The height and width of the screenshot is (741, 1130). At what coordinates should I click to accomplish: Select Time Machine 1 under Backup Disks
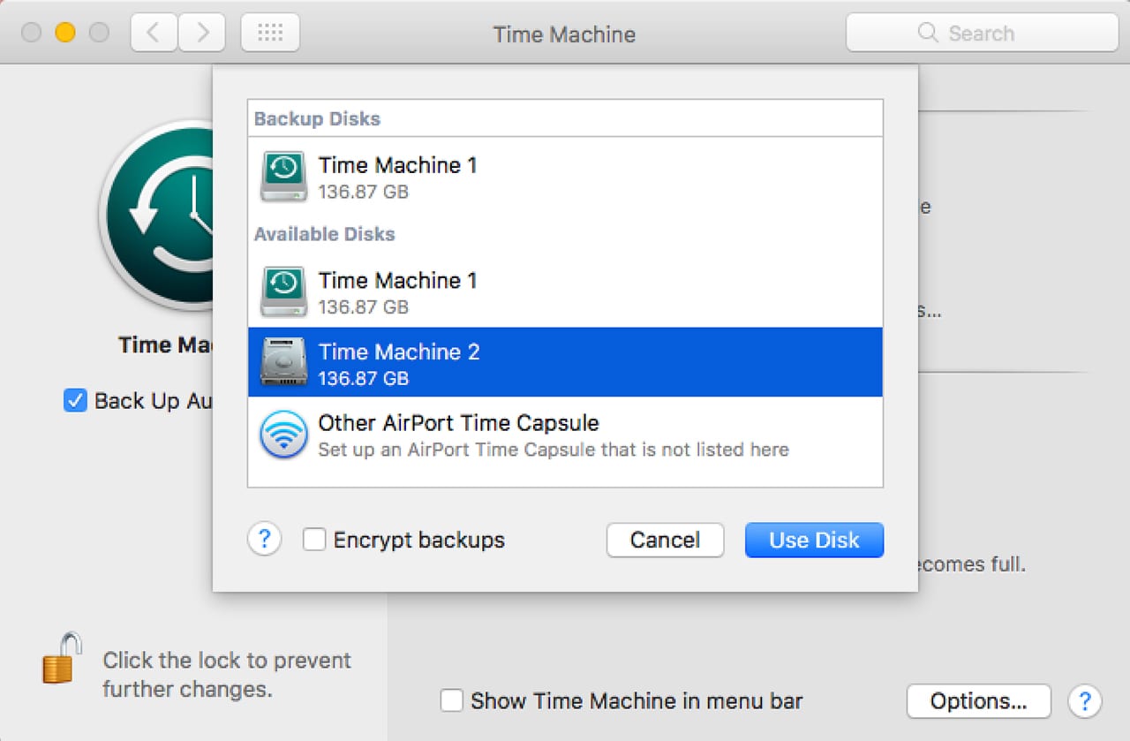click(565, 177)
